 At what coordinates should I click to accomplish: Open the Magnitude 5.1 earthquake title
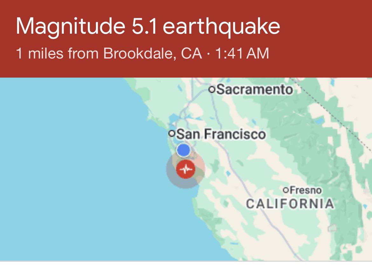pos(148,26)
